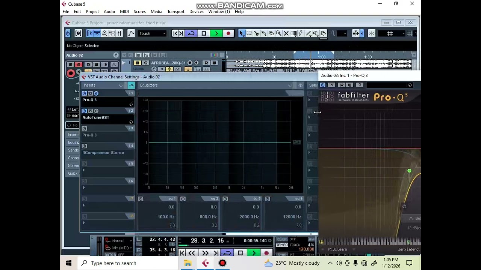Open the weather widget Mostly cloudy

click(x=292, y=263)
